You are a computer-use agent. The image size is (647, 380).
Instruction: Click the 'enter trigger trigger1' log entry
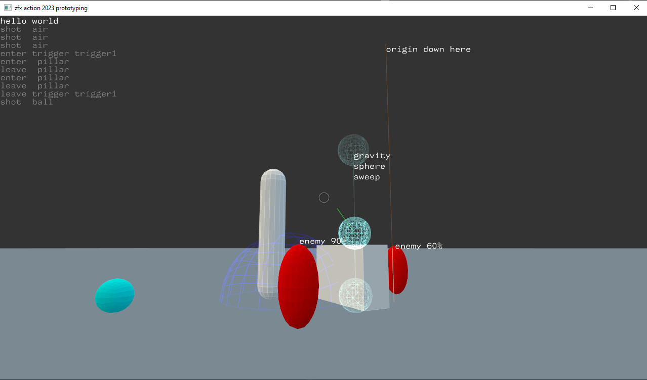pos(58,54)
